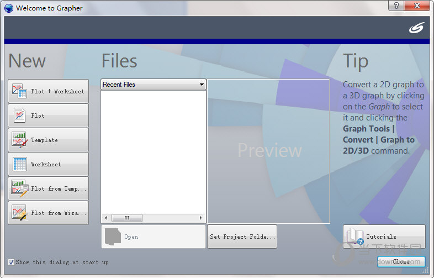Create a new Plot
The width and height of the screenshot is (434, 278).
49,116
